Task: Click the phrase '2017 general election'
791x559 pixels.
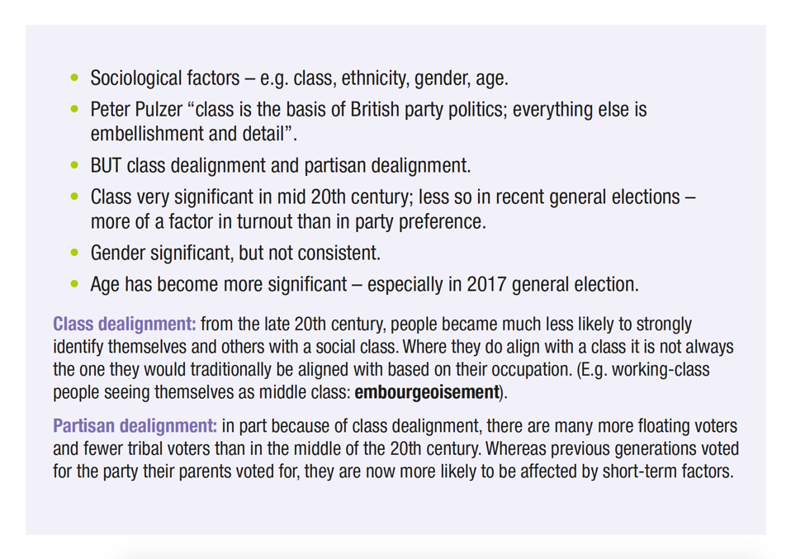Action: tap(551, 285)
